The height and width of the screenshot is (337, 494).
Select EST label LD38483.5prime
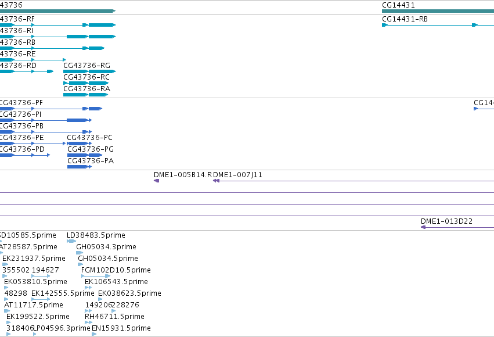[96, 235]
